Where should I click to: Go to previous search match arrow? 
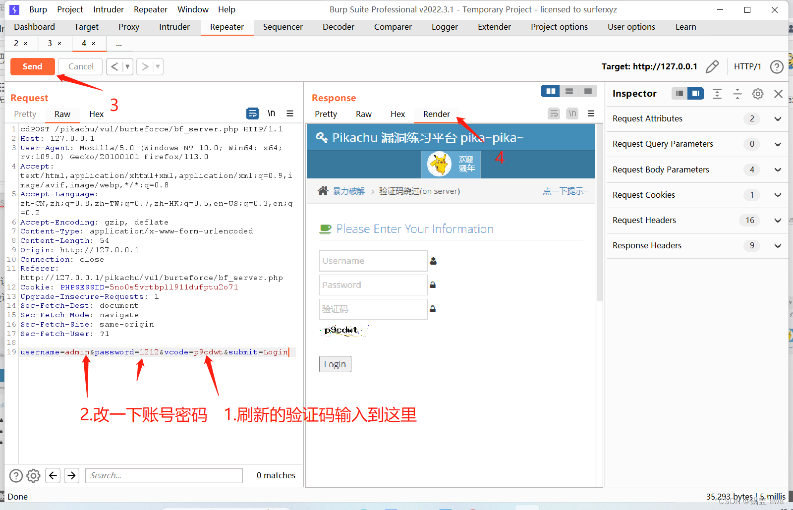click(x=53, y=476)
